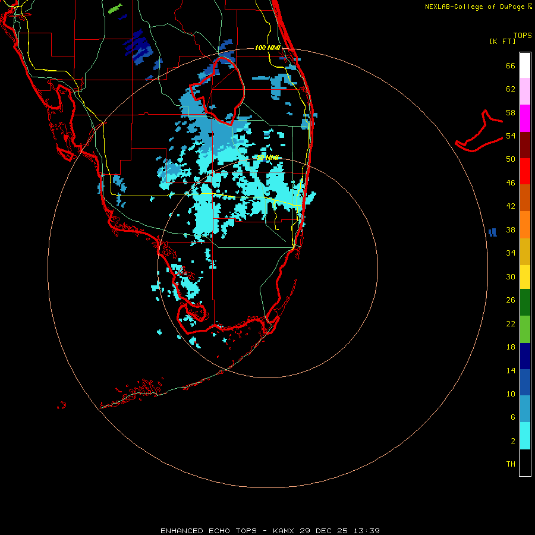Viewport: 535px width, 535px height.
Task: Click the white 66 kft color swatch
Action: [525, 65]
